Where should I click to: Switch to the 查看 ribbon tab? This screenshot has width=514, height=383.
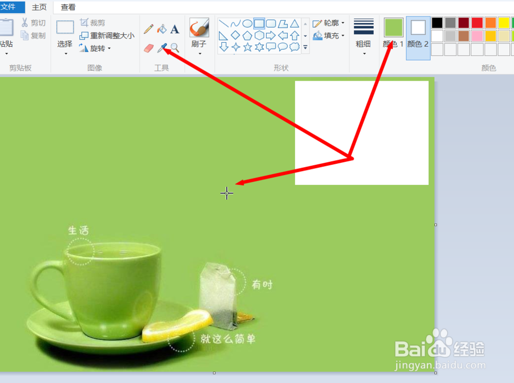tap(68, 7)
